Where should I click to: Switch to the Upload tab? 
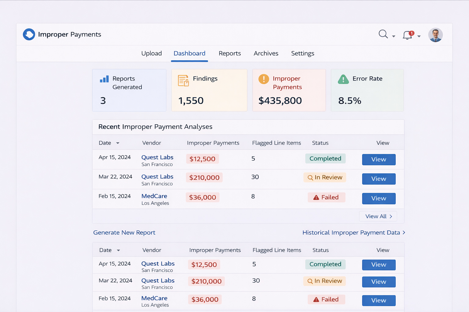[151, 53]
